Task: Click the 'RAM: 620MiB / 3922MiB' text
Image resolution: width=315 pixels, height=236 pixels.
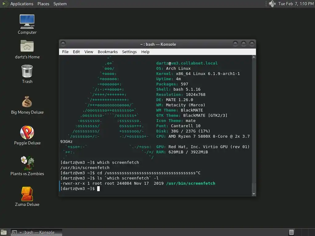Action: [182, 152]
